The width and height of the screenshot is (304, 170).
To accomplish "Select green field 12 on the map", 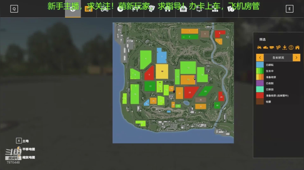I will [x=188, y=68].
